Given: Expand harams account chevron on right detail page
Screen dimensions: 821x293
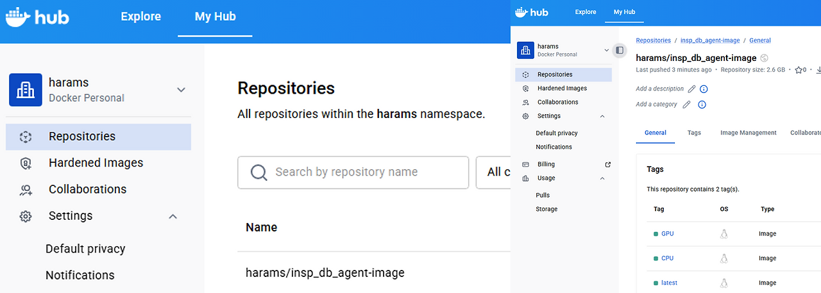Looking at the screenshot, I should [x=607, y=50].
